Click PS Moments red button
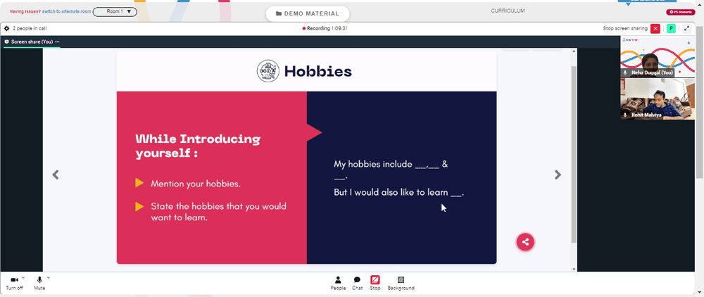704x297 pixels. [681, 12]
